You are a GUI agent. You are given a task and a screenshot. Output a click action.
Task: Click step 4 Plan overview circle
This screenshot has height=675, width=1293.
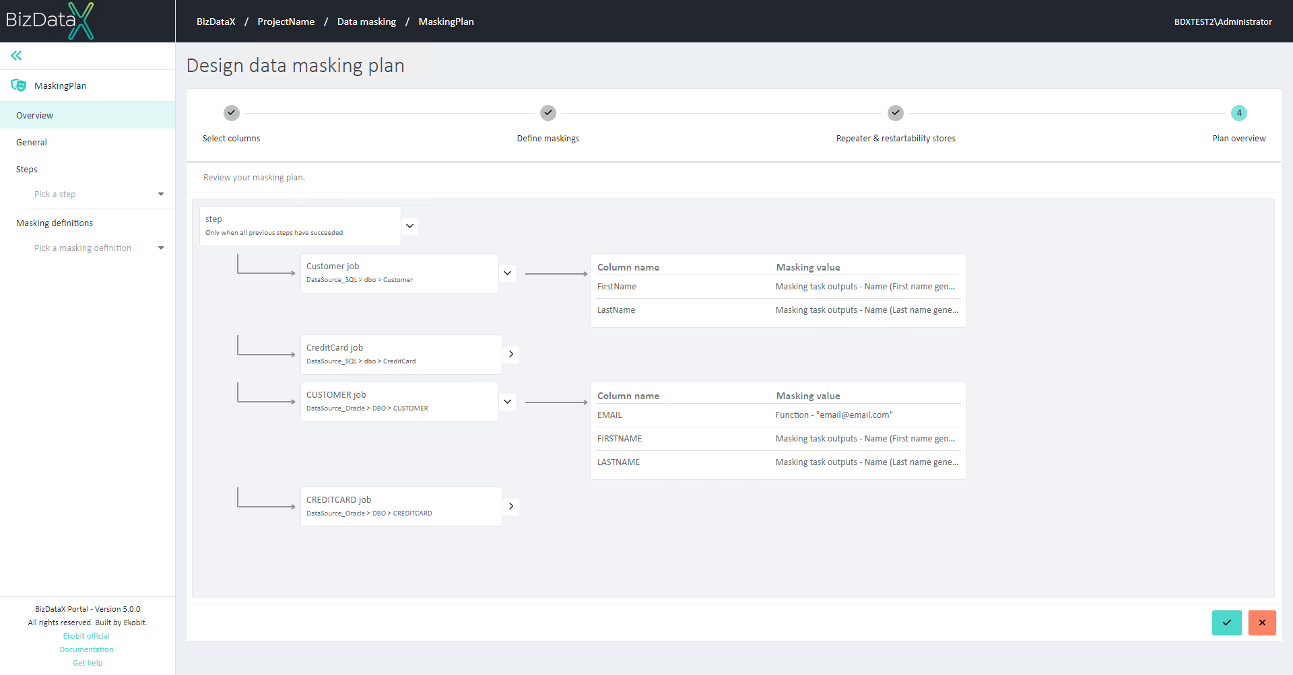coord(1239,113)
